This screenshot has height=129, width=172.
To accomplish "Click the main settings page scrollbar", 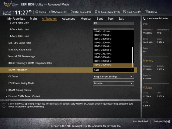I will (x=139, y=51).
